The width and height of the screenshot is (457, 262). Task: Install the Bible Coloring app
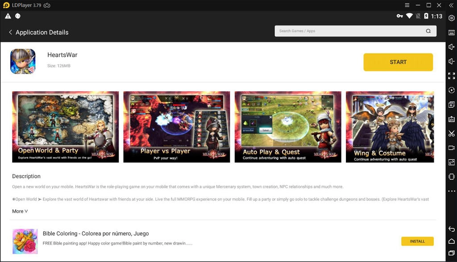click(x=417, y=241)
